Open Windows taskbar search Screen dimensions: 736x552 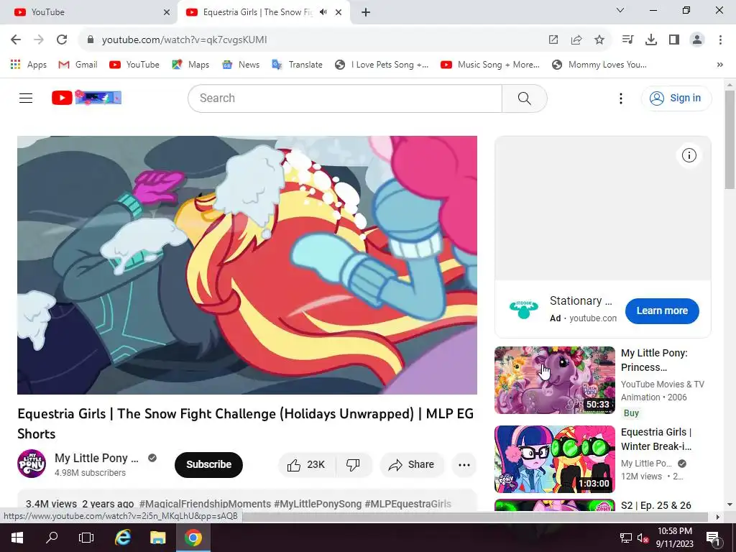click(52, 538)
